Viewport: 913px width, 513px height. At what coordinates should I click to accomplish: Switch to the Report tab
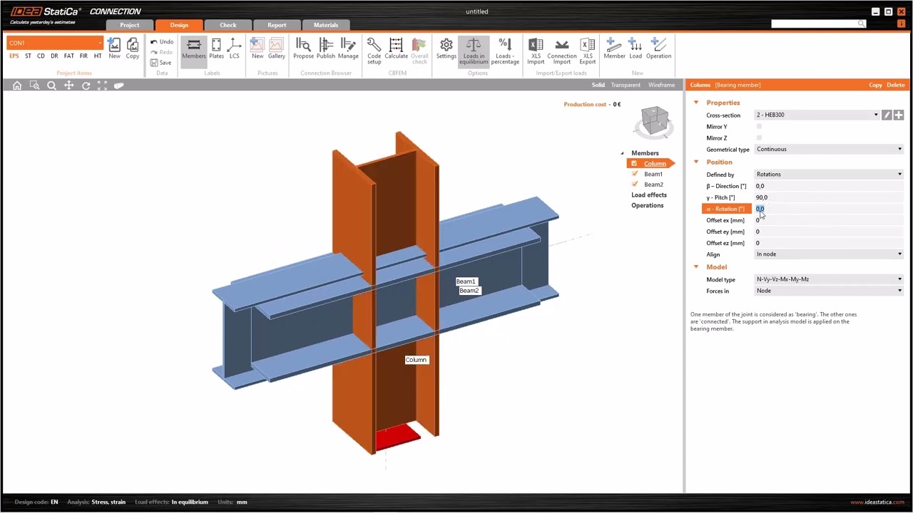click(x=277, y=25)
